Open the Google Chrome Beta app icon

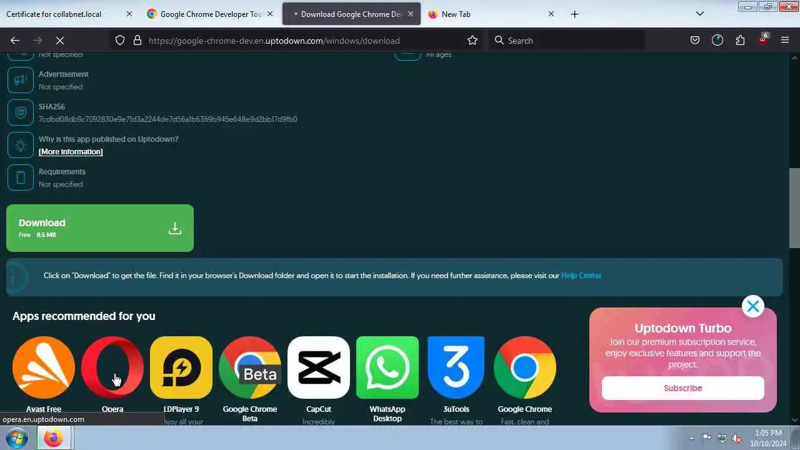[250, 367]
